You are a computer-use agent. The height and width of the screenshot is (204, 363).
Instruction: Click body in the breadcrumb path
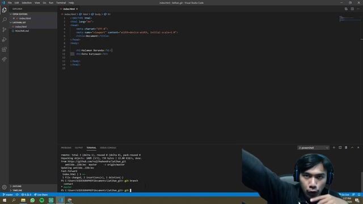point(98,14)
